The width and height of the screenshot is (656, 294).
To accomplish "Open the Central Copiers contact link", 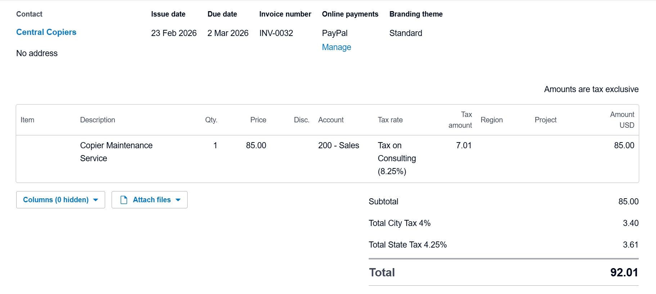I will (x=46, y=32).
